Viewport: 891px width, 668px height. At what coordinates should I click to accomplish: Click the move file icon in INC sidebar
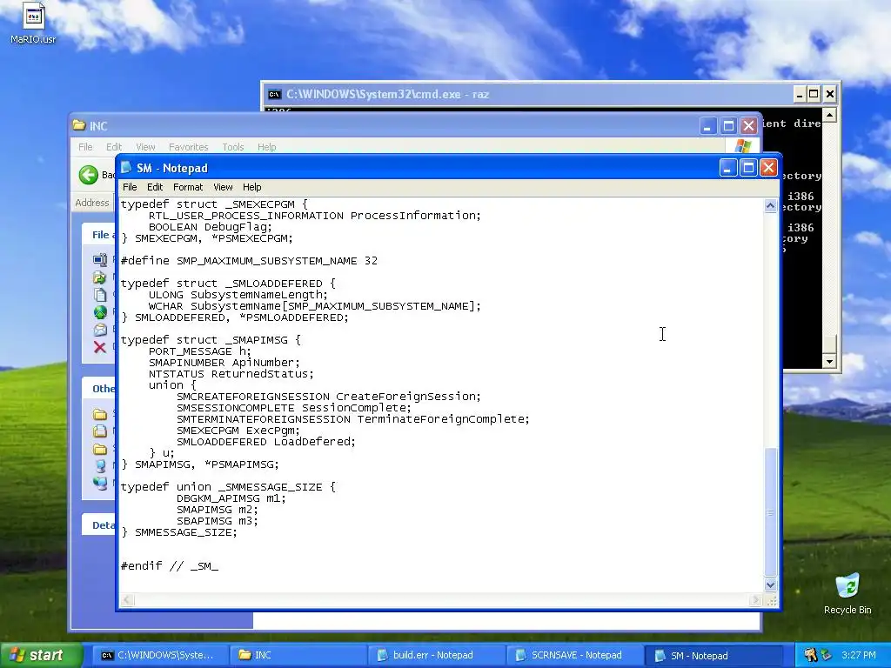(100, 277)
